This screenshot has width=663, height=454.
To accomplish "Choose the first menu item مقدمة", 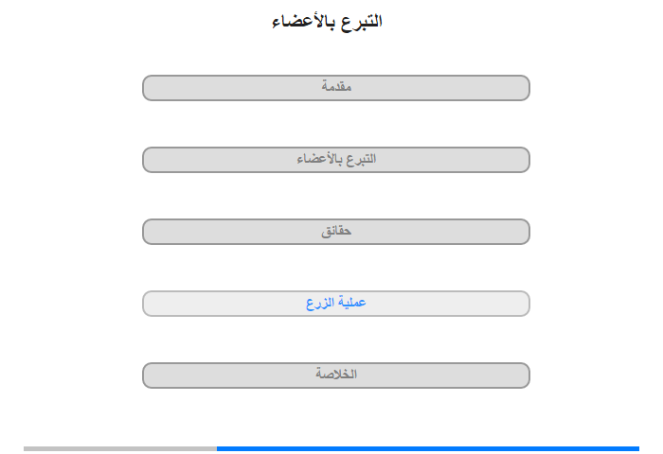I will click(335, 88).
